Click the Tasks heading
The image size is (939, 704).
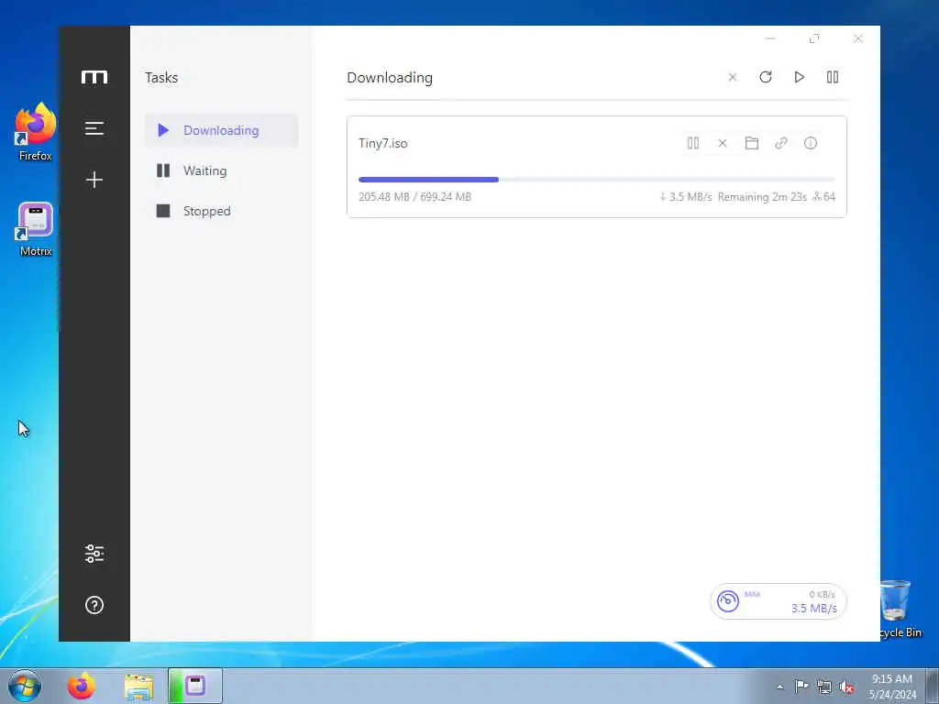(x=161, y=78)
